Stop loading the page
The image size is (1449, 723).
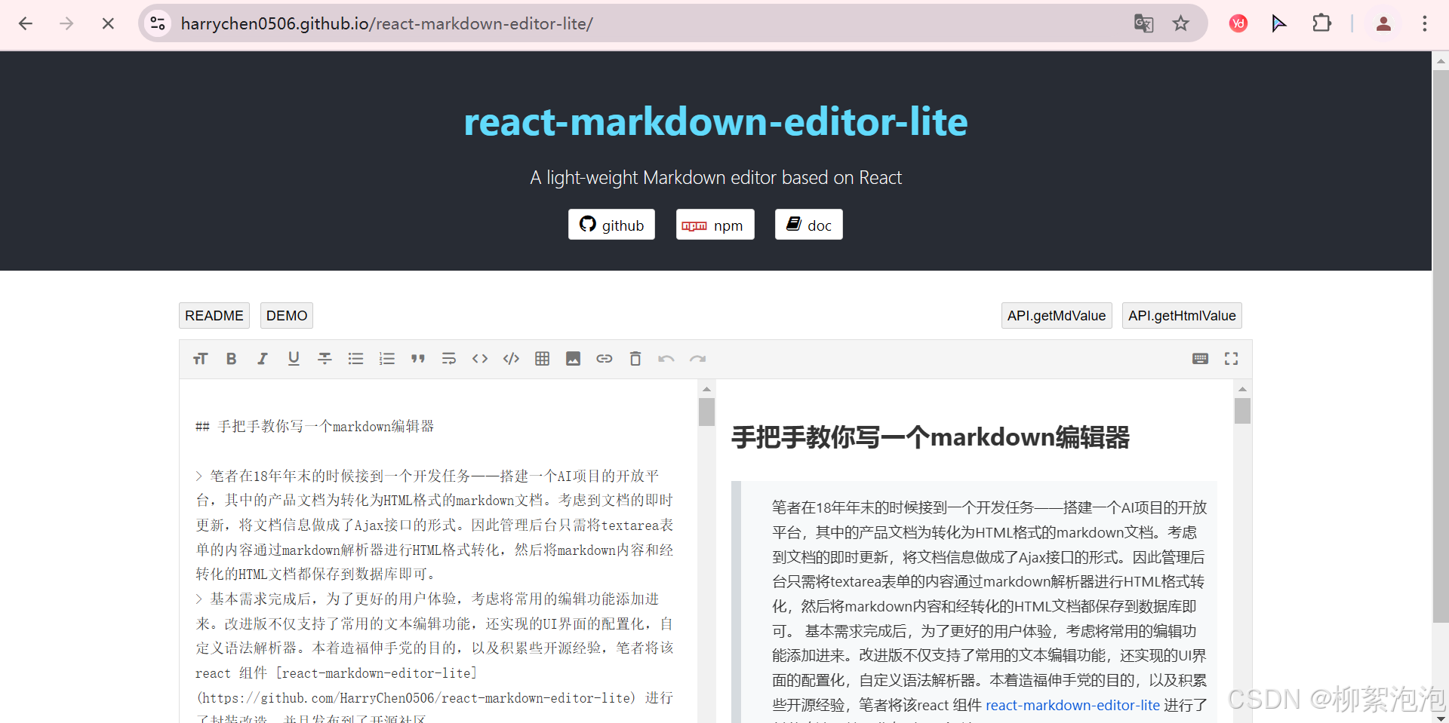[x=108, y=23]
